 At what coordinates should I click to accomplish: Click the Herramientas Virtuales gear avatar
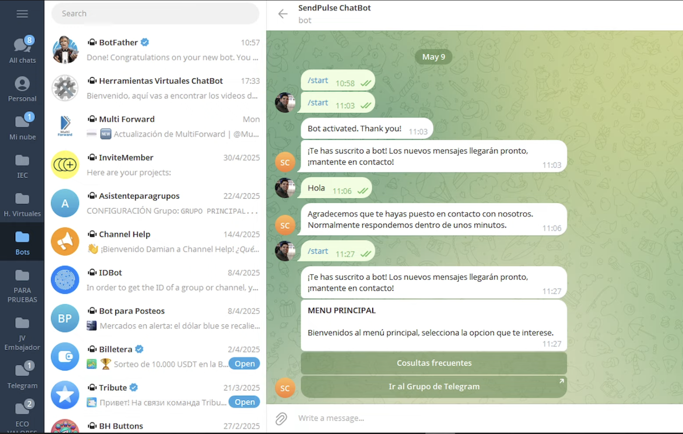[x=65, y=88]
